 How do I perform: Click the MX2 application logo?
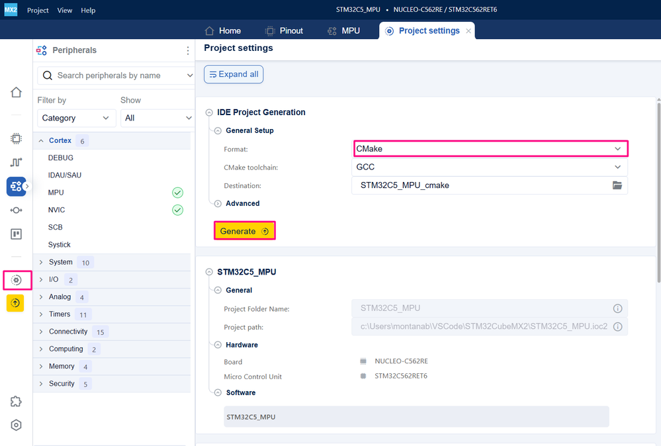click(11, 9)
